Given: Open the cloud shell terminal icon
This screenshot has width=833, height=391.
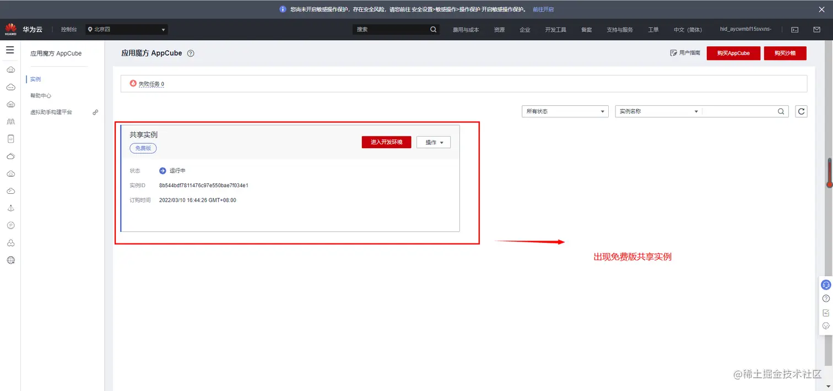Looking at the screenshot, I should pyautogui.click(x=794, y=30).
